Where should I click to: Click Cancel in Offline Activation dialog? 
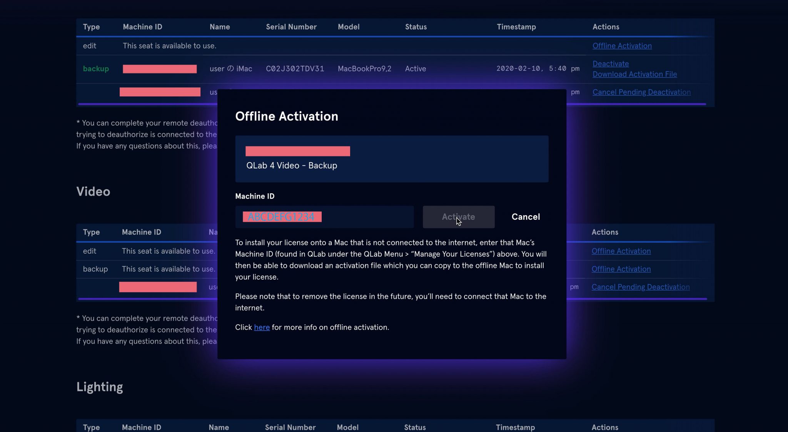tap(526, 217)
